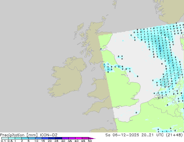
Task: Click the legend tick label '0.1'
Action: pyautogui.click(x=3, y=141)
